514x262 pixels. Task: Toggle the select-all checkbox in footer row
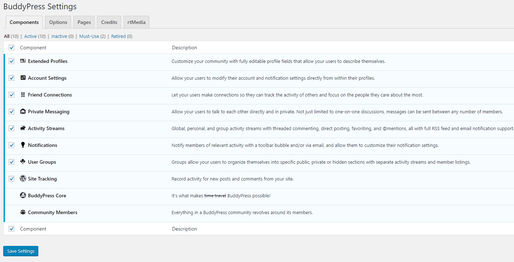pos(11,229)
